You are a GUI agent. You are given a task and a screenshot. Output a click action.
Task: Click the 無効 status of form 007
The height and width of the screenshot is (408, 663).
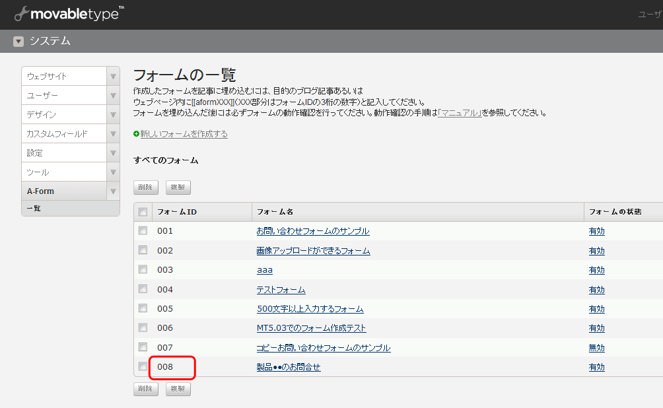[596, 348]
